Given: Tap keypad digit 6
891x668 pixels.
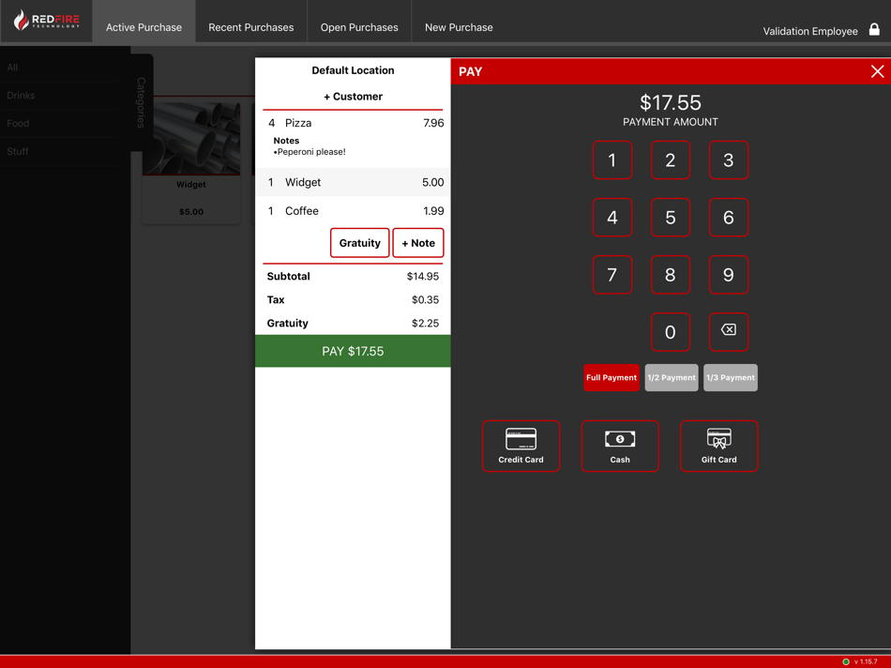Looking at the screenshot, I should click(x=728, y=217).
